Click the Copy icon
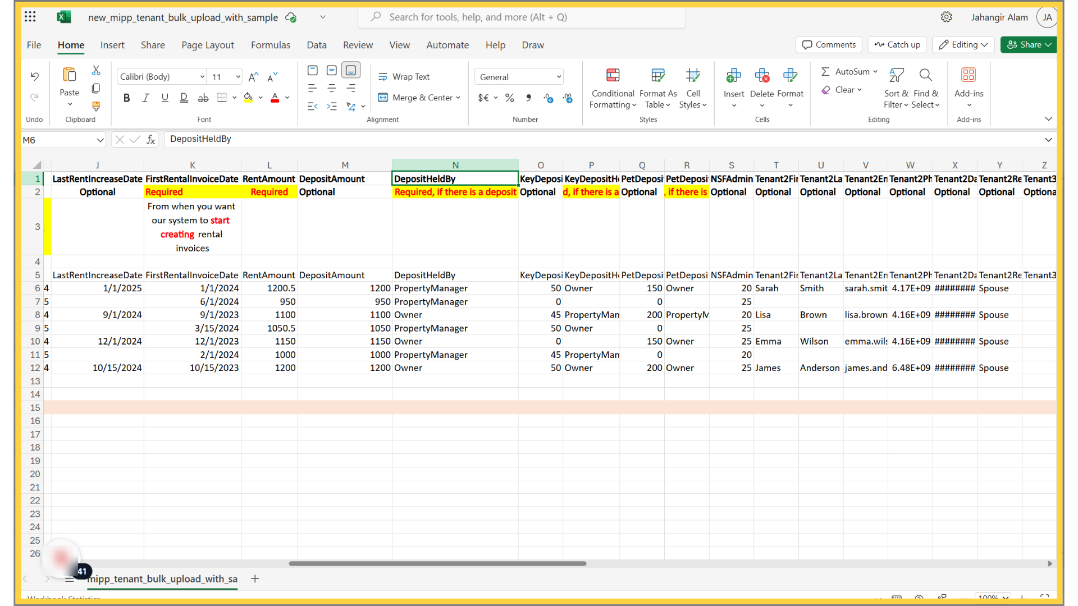Screen dimensions: 1078x606 (x=96, y=89)
